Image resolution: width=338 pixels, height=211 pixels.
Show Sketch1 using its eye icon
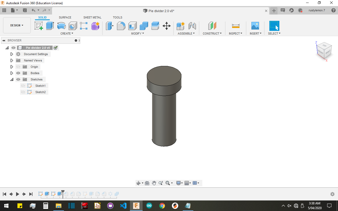click(23, 86)
